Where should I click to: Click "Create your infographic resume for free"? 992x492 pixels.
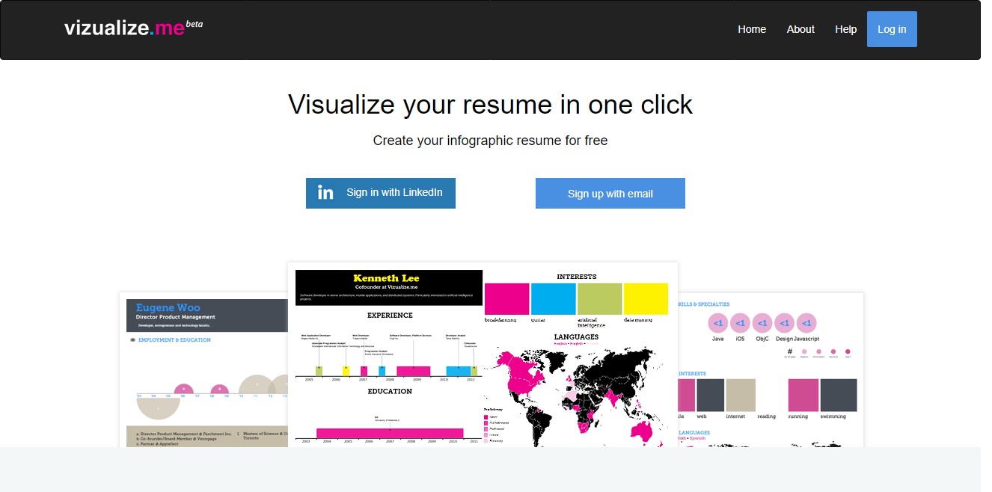click(x=490, y=141)
